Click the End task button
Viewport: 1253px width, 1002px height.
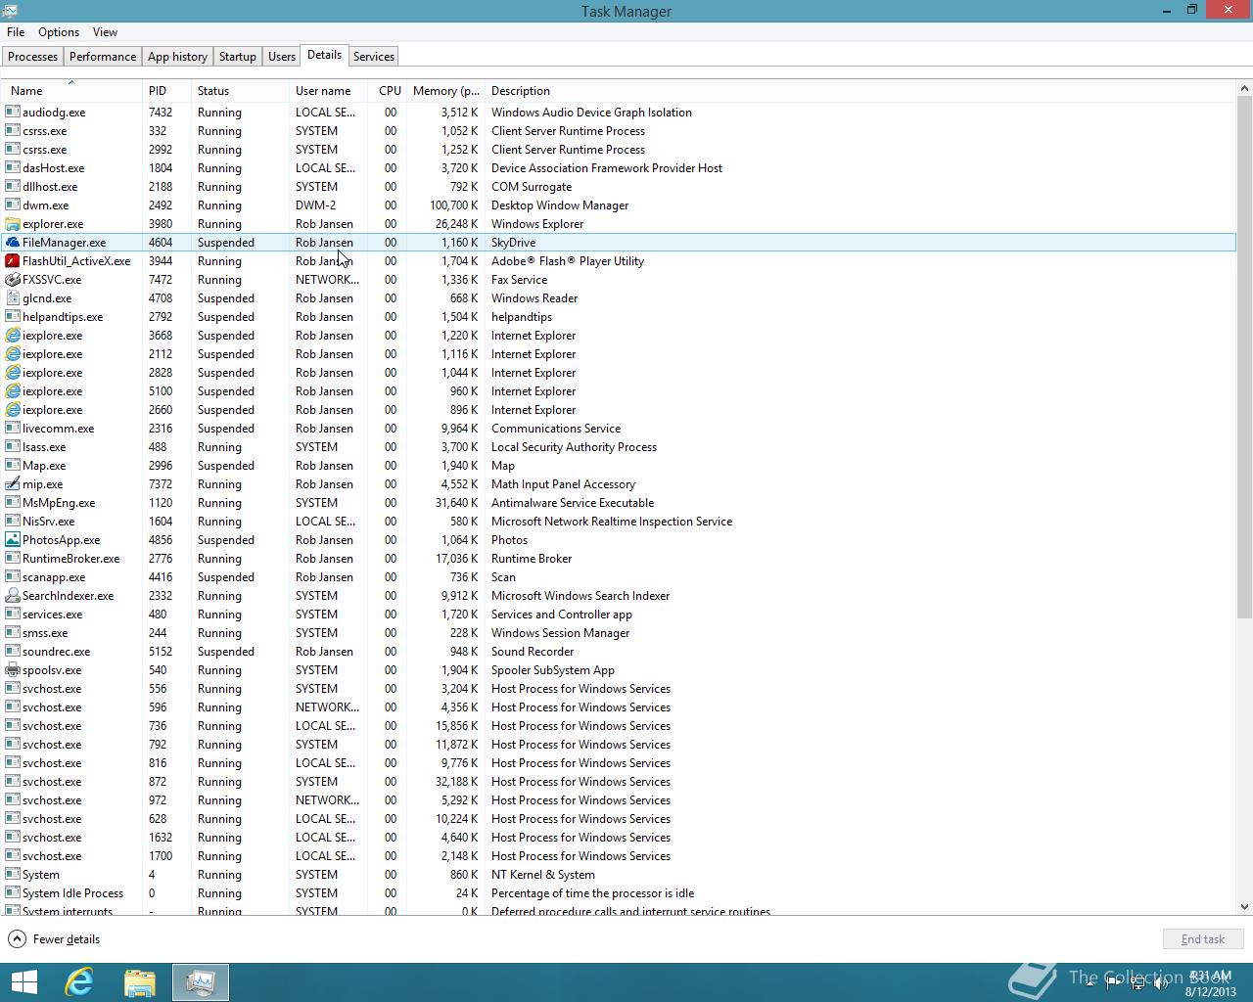coord(1202,939)
